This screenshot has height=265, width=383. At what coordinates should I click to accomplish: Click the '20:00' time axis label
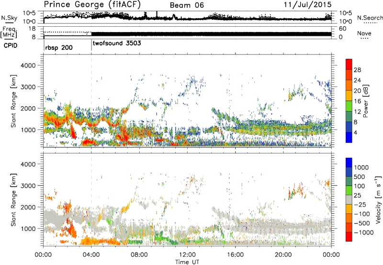283,255
